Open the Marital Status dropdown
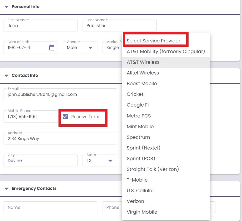242x221 pixels. pyautogui.click(x=112, y=47)
